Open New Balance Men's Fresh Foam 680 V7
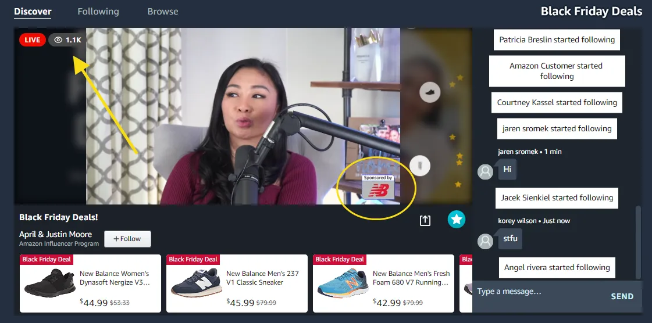 (383, 283)
